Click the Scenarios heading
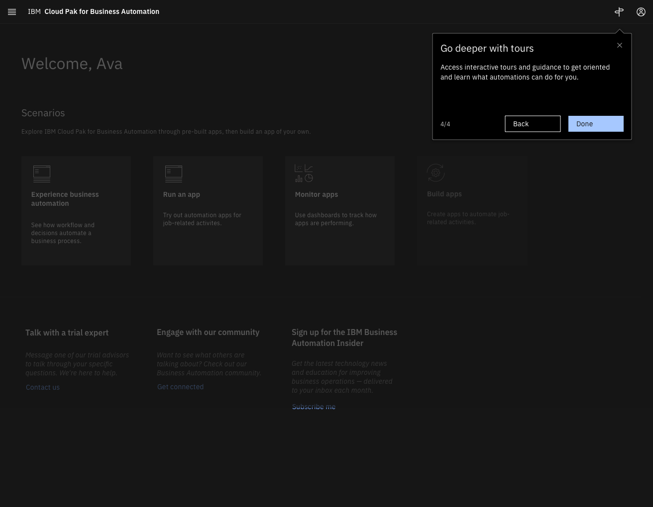 point(43,113)
